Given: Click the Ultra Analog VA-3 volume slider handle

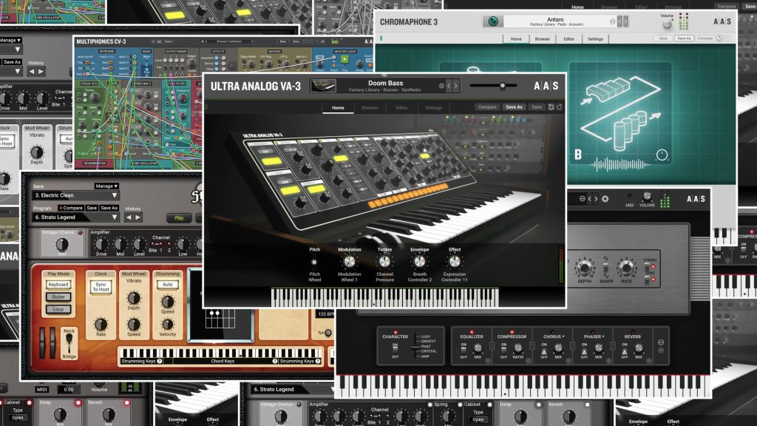Looking at the screenshot, I should click(502, 86).
